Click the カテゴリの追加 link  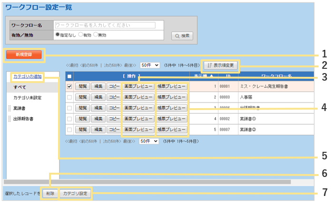(27, 76)
